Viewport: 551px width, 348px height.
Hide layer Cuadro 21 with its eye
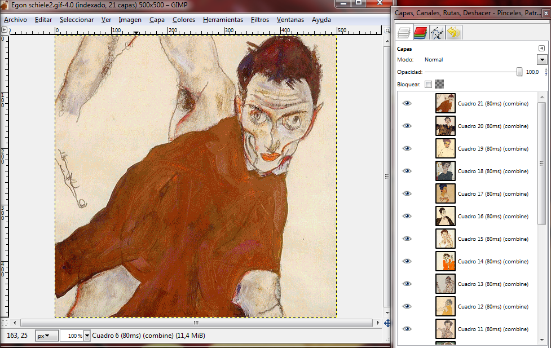coord(407,103)
